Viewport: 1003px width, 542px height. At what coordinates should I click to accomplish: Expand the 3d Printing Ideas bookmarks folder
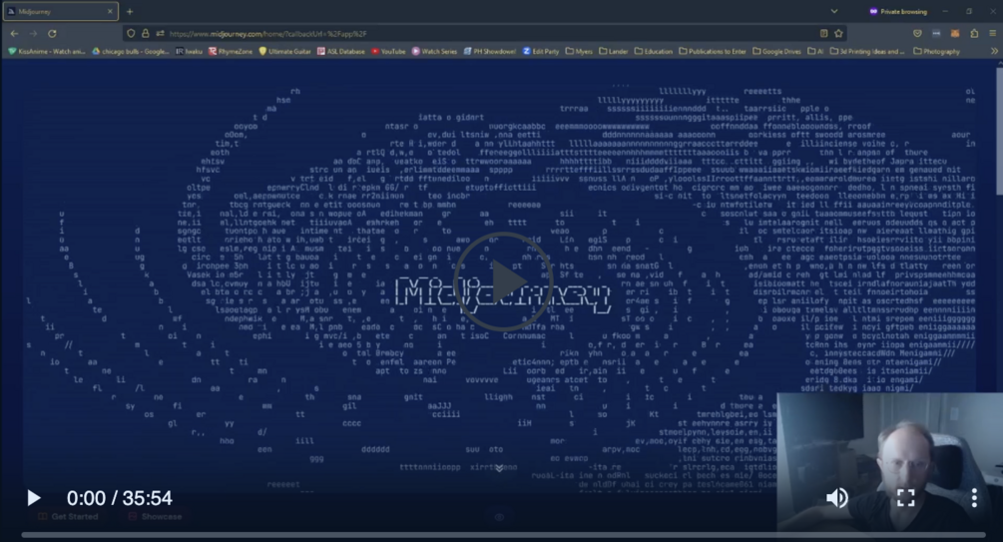[x=867, y=51]
